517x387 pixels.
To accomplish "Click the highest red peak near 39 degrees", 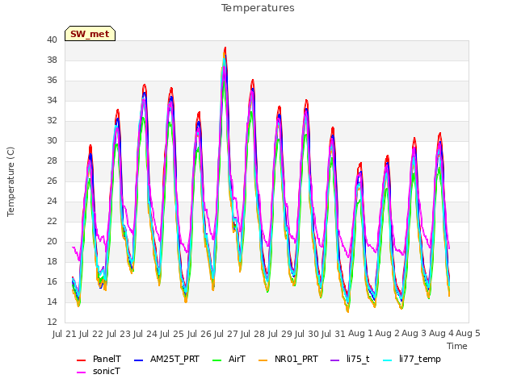I will coord(225,48).
